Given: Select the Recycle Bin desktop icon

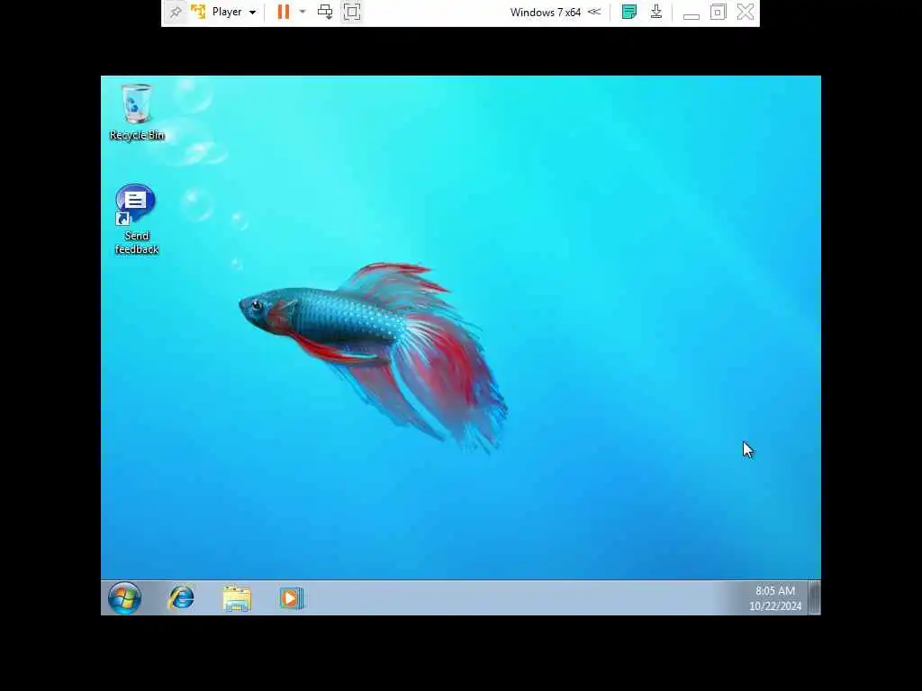Looking at the screenshot, I should click(x=137, y=112).
